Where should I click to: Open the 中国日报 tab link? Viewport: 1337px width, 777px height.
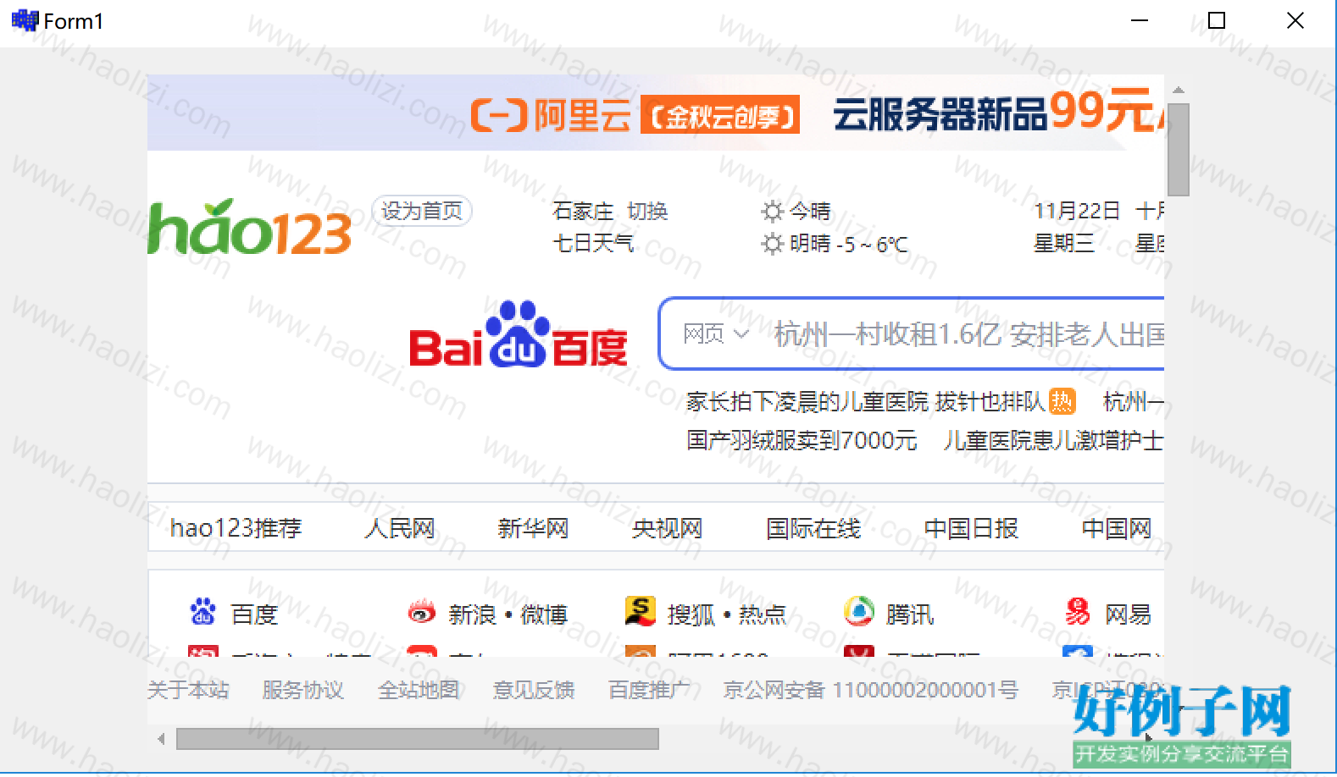click(x=971, y=528)
